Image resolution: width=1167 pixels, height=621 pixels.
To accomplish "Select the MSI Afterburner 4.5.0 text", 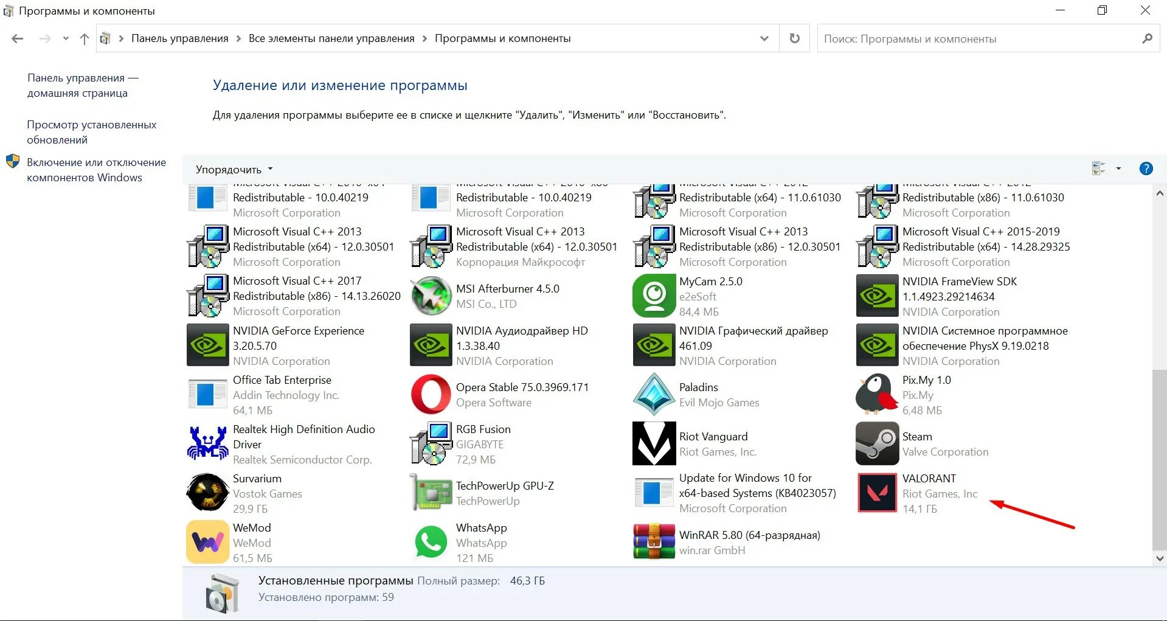I will pyautogui.click(x=507, y=288).
